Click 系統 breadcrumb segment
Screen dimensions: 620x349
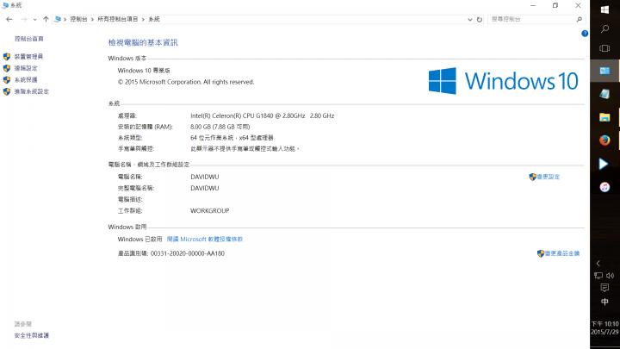154,19
